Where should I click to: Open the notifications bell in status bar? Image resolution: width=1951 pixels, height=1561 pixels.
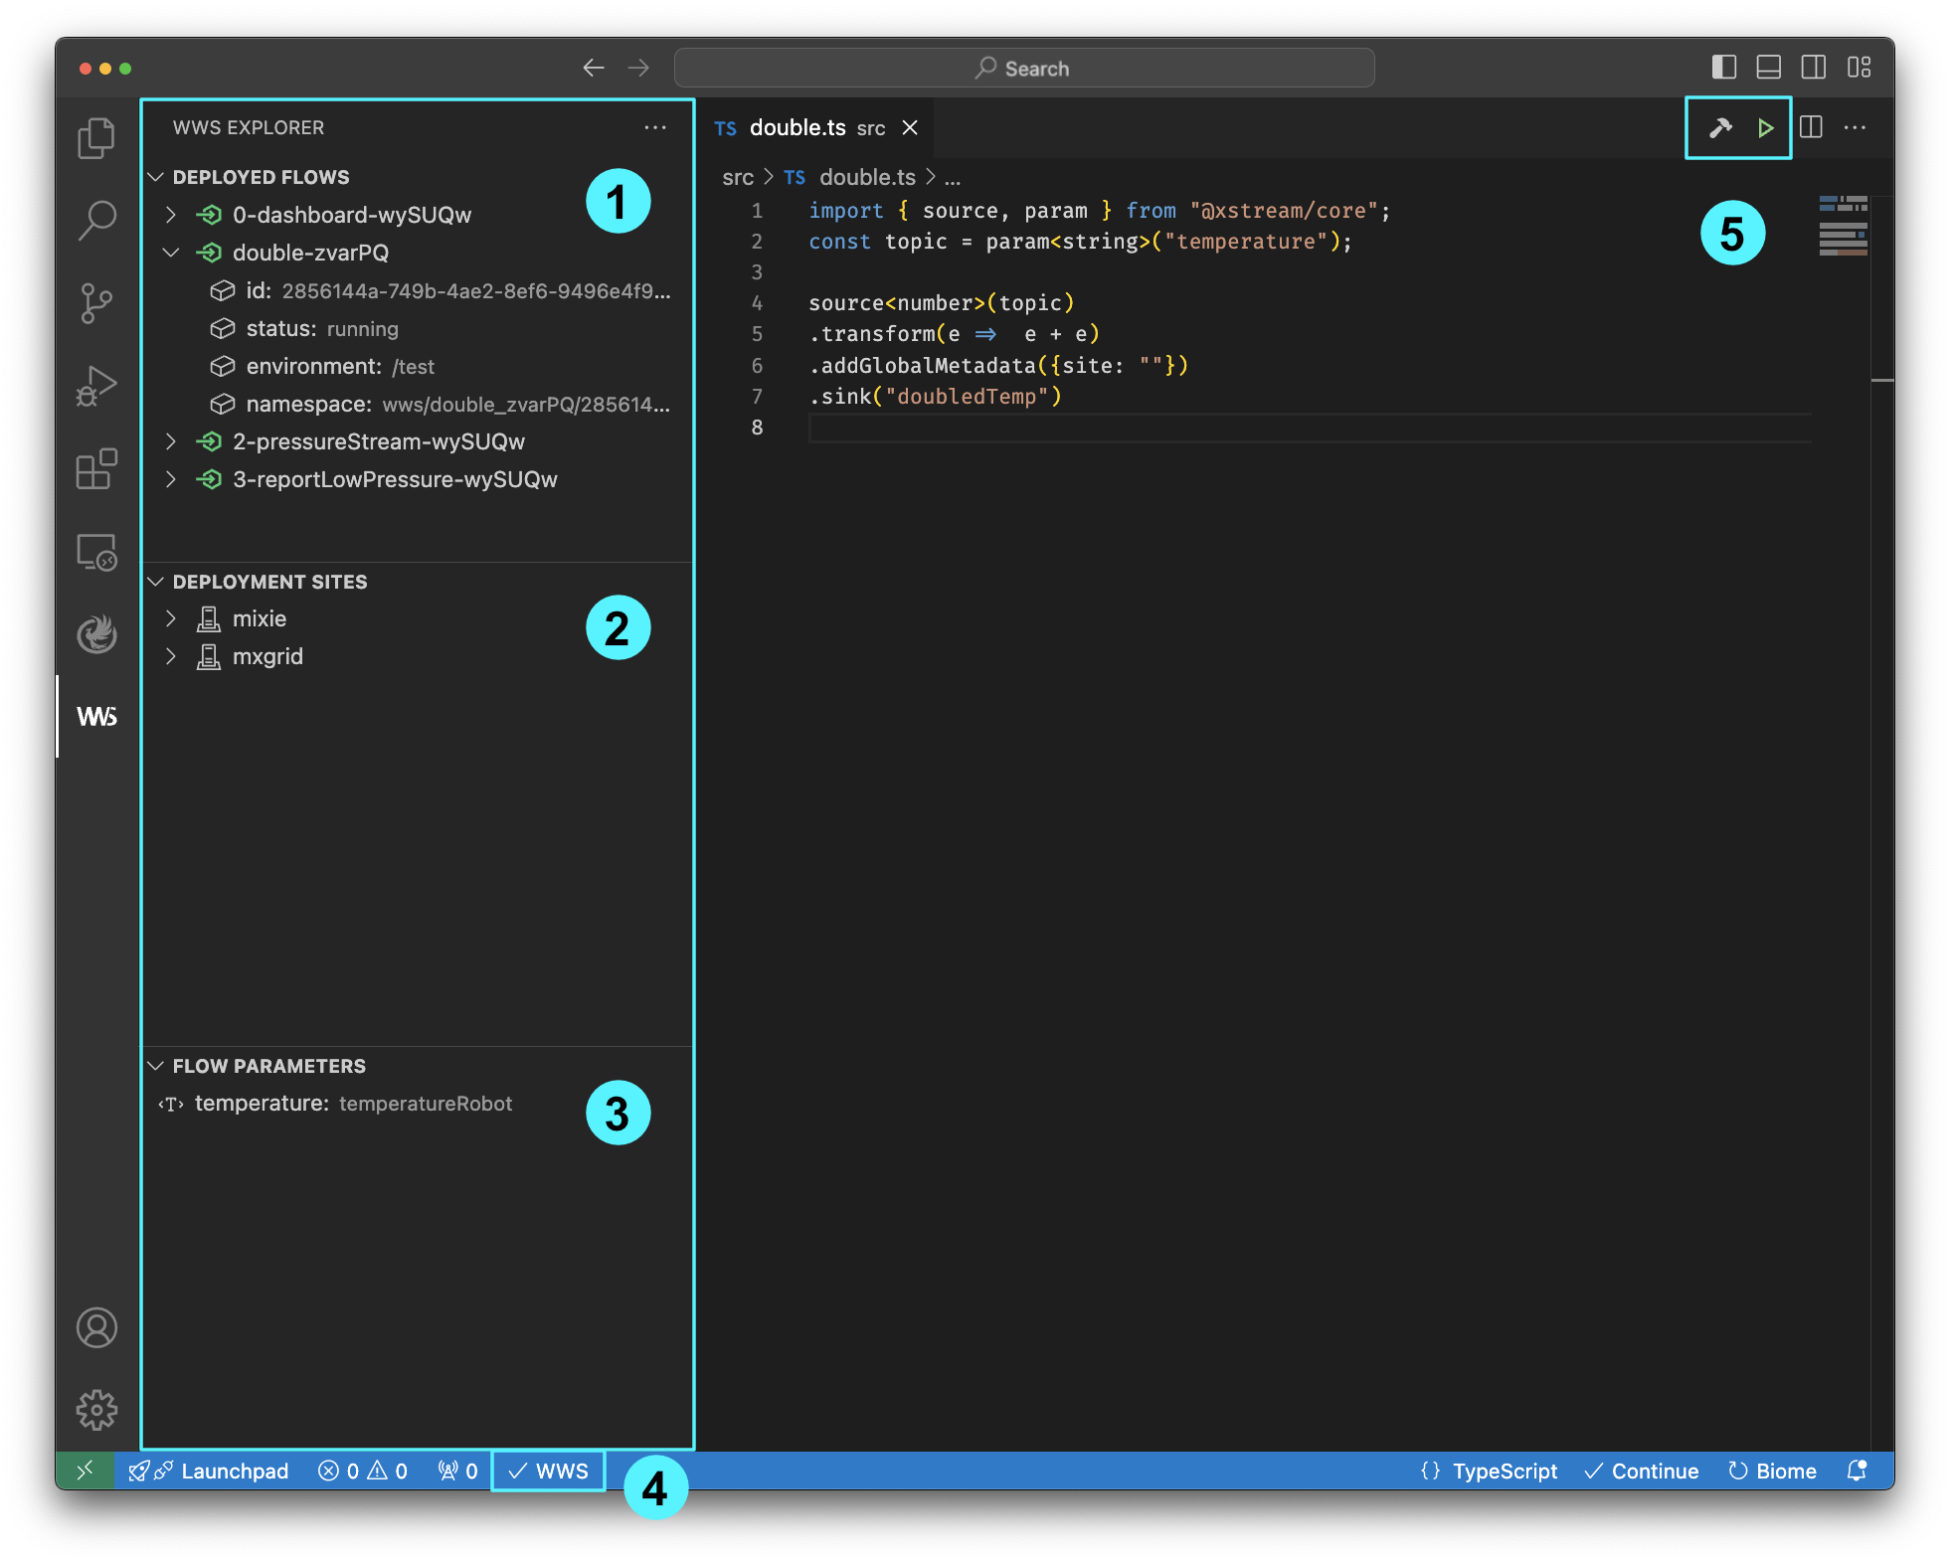pos(1856,1471)
